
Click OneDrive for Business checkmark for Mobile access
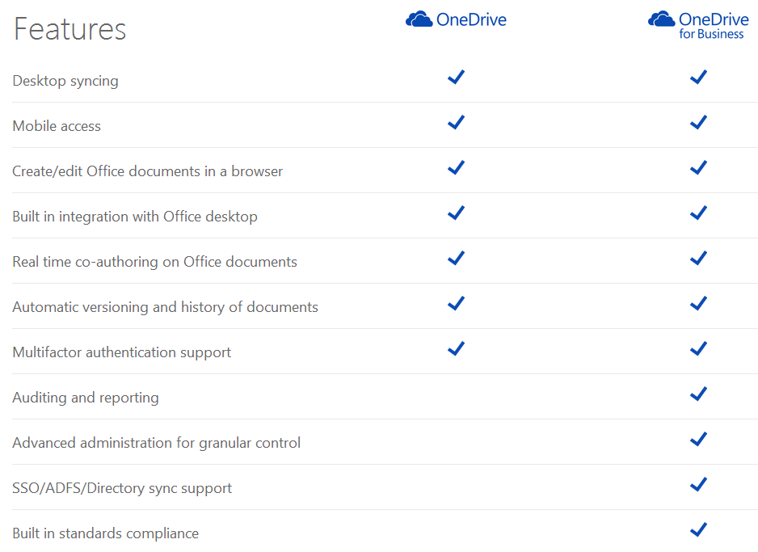[698, 122]
